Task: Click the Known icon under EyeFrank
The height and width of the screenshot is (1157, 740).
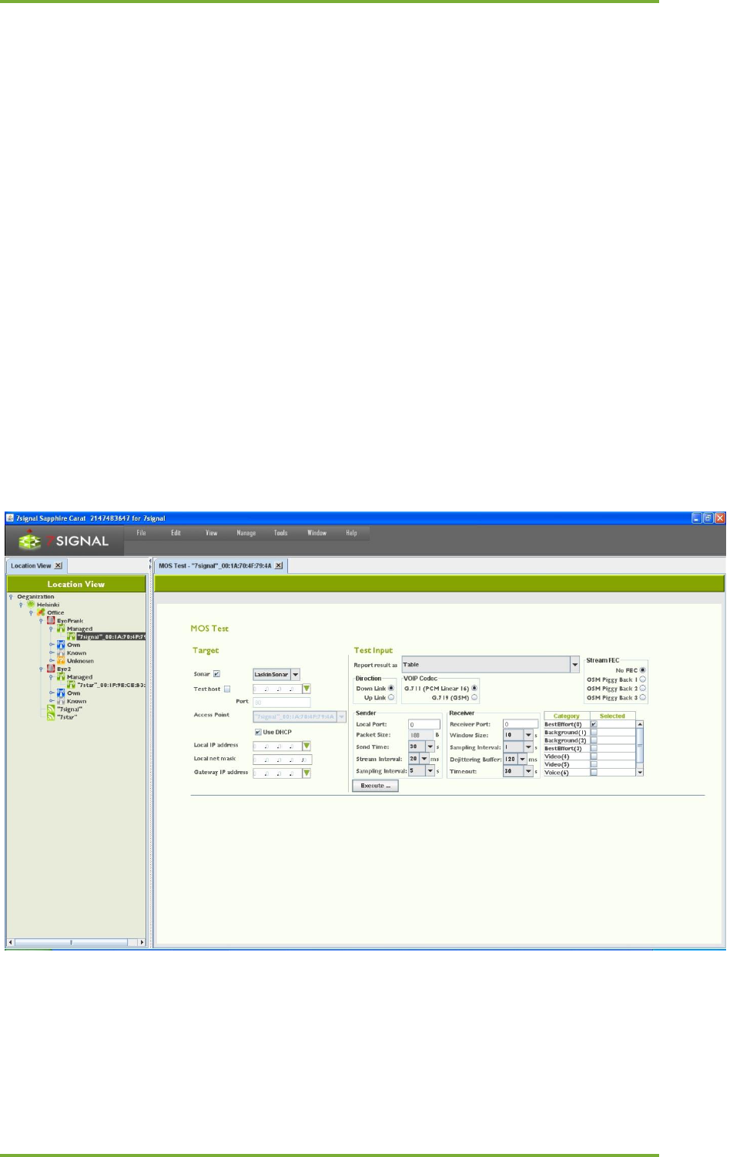Action: pyautogui.click(x=61, y=652)
